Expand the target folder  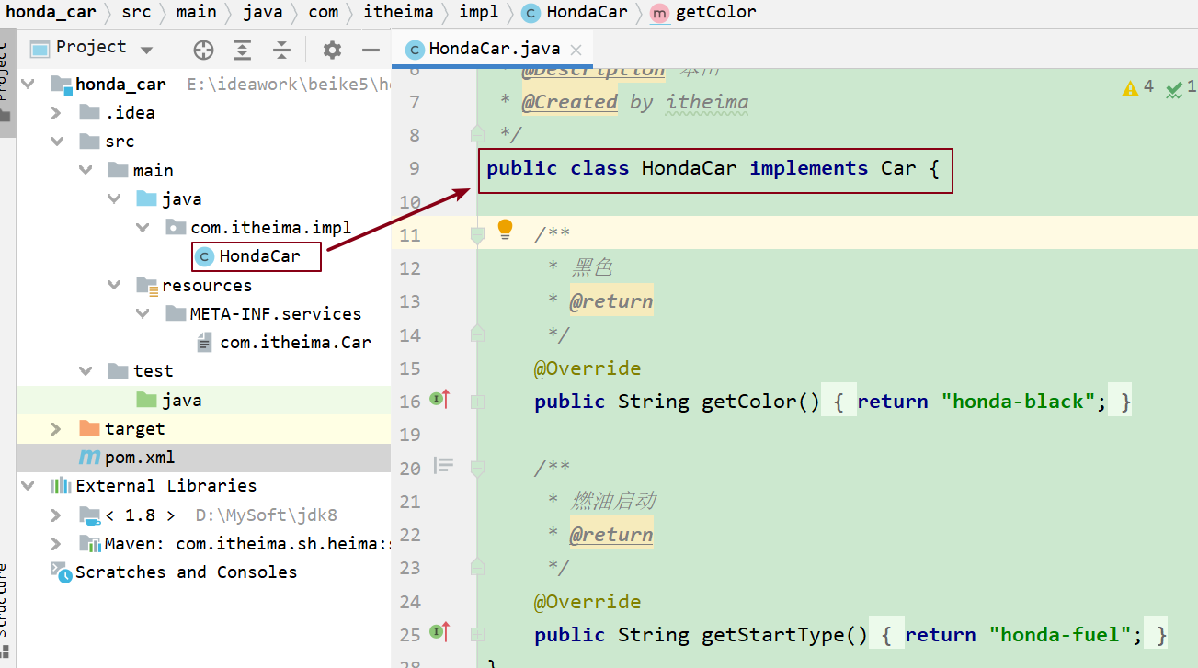[x=56, y=429]
